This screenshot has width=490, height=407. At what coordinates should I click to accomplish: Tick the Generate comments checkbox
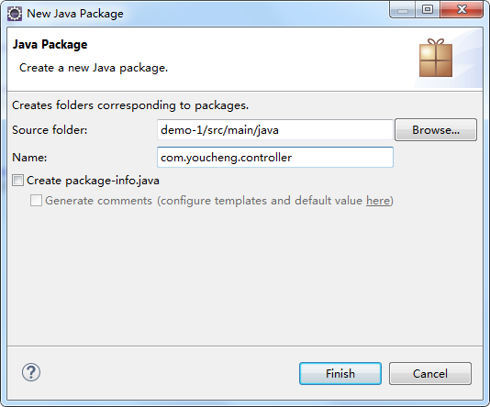point(36,201)
